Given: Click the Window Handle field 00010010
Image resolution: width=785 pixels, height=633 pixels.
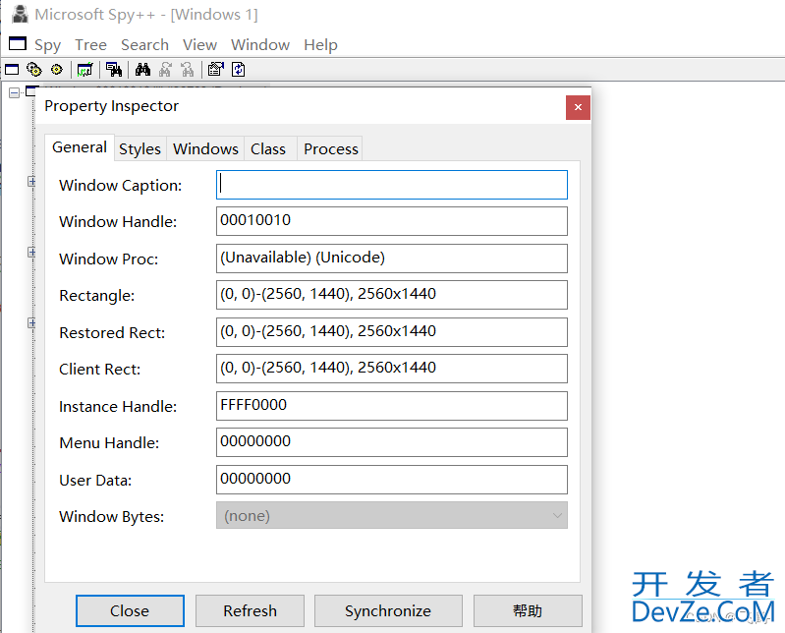Looking at the screenshot, I should (x=391, y=221).
